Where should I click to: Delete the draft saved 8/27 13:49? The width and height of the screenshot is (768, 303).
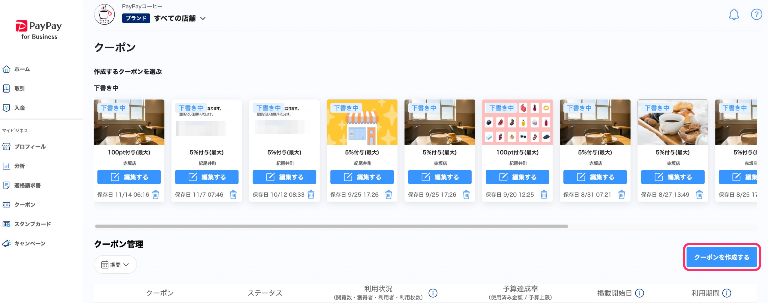699,195
